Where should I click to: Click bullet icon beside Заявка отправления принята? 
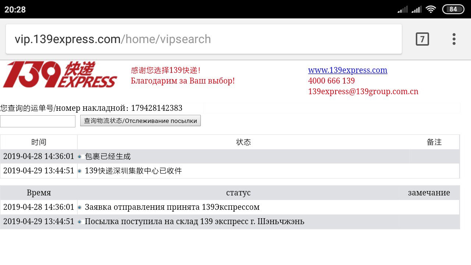coord(79,208)
